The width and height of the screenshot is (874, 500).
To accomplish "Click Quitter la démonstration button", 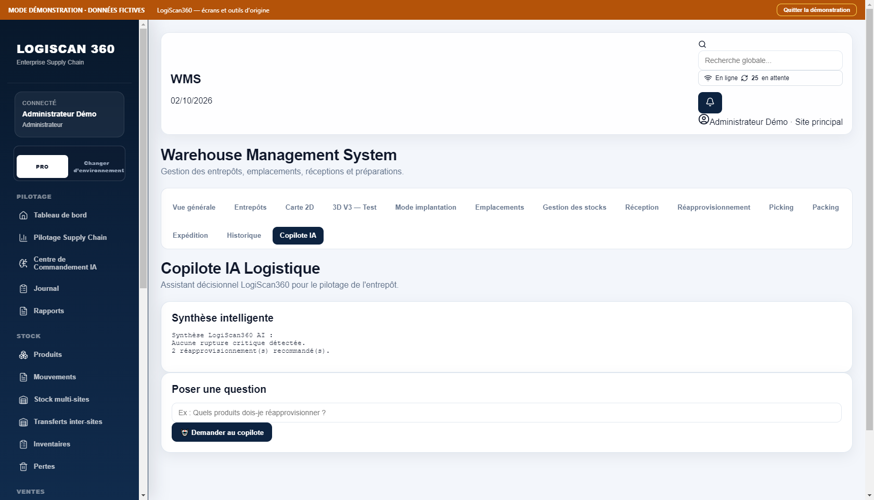I will pos(817,10).
